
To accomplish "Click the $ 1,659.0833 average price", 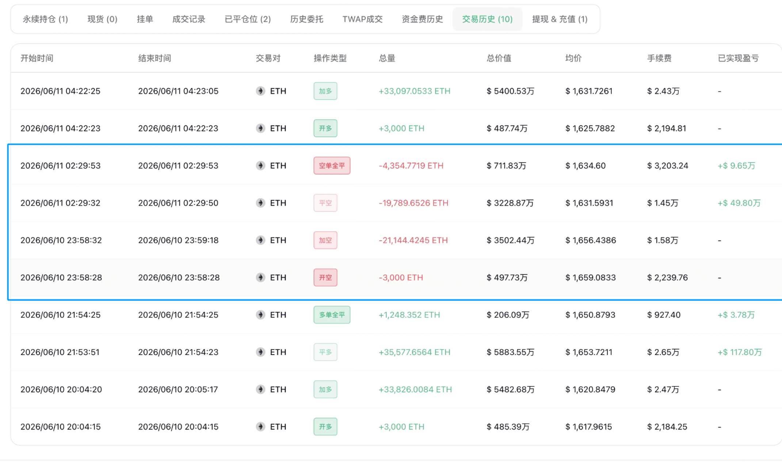I will click(591, 277).
